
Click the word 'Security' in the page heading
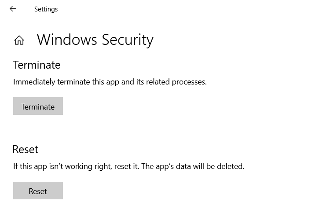128,40
